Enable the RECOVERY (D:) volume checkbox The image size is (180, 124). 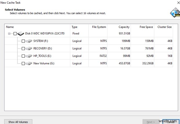23,48
